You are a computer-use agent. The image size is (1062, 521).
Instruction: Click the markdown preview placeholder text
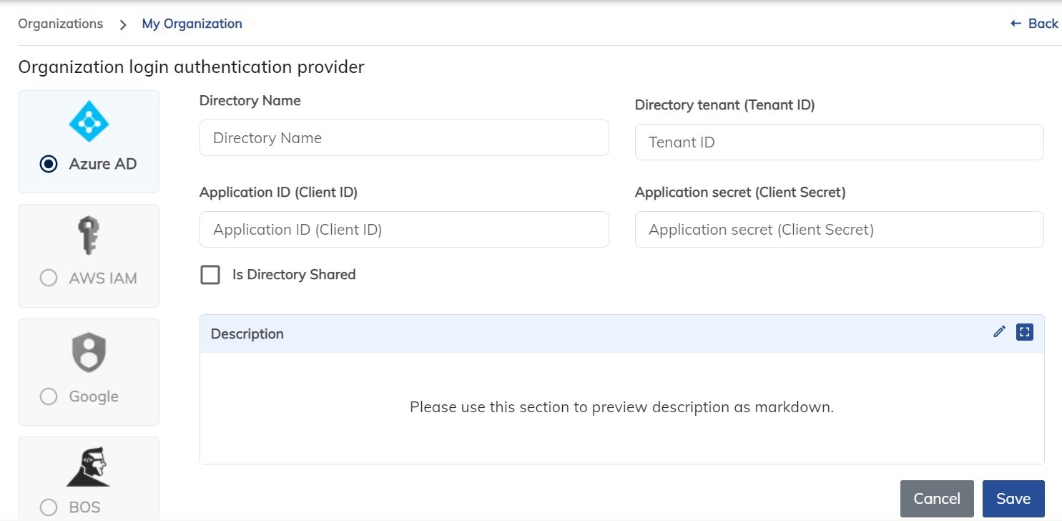point(622,407)
